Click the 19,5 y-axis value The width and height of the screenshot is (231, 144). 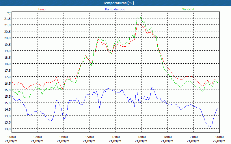pos(8,44)
